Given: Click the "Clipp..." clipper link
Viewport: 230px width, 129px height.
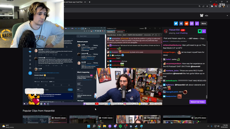Looking at the screenshot, I should tap(203, 38).
